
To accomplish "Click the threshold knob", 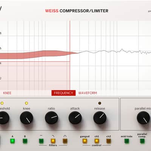I will pos(3,118).
